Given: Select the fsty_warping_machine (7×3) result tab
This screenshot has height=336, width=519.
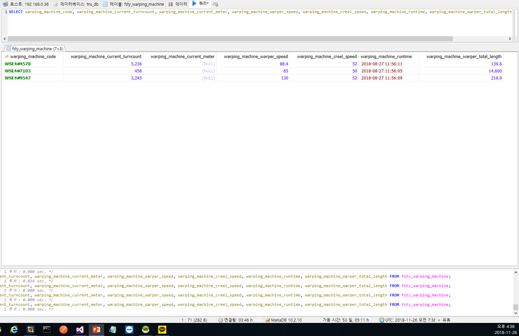Looking at the screenshot, I should 34,49.
